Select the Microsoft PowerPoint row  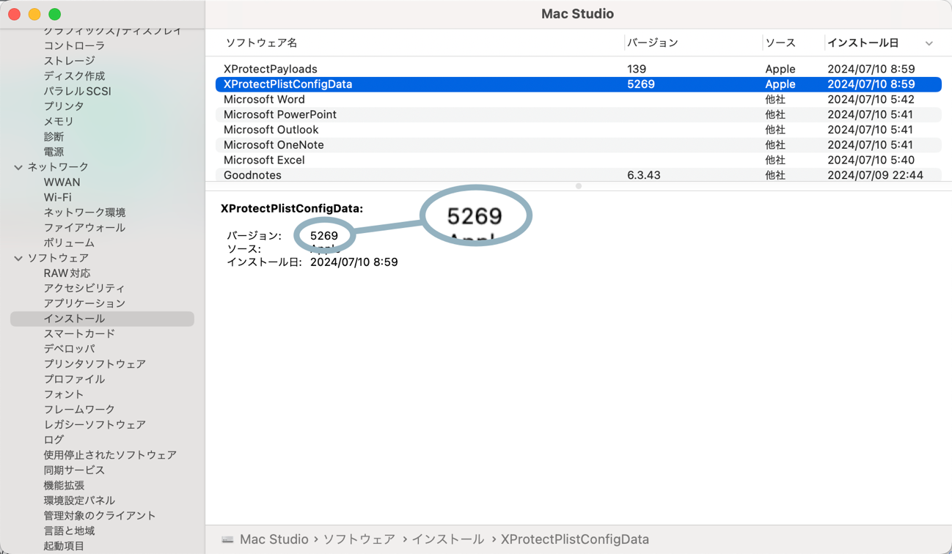coord(578,115)
